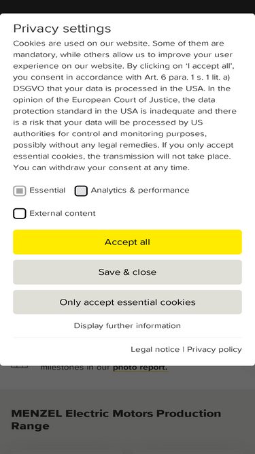Choose Only accept essential cookies
The width and height of the screenshot is (255, 454).
[x=128, y=302]
